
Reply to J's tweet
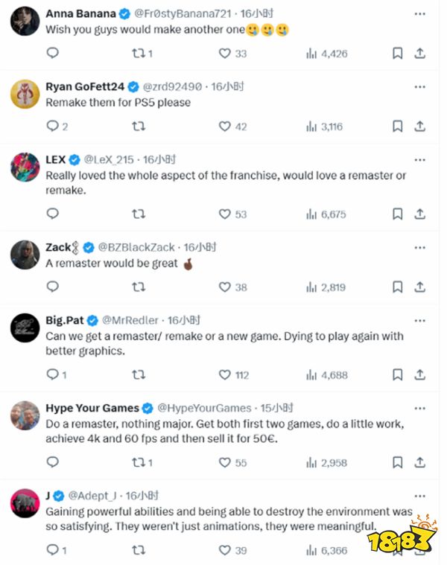pos(52,550)
